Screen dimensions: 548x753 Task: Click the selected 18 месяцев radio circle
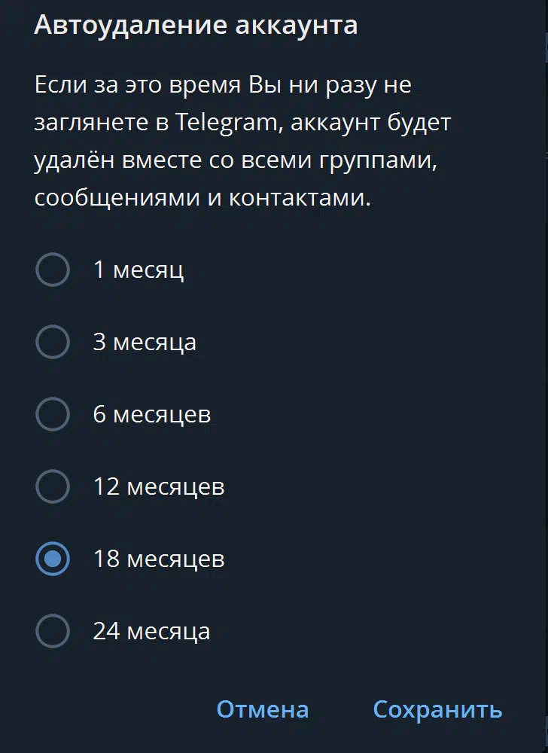[x=53, y=559]
